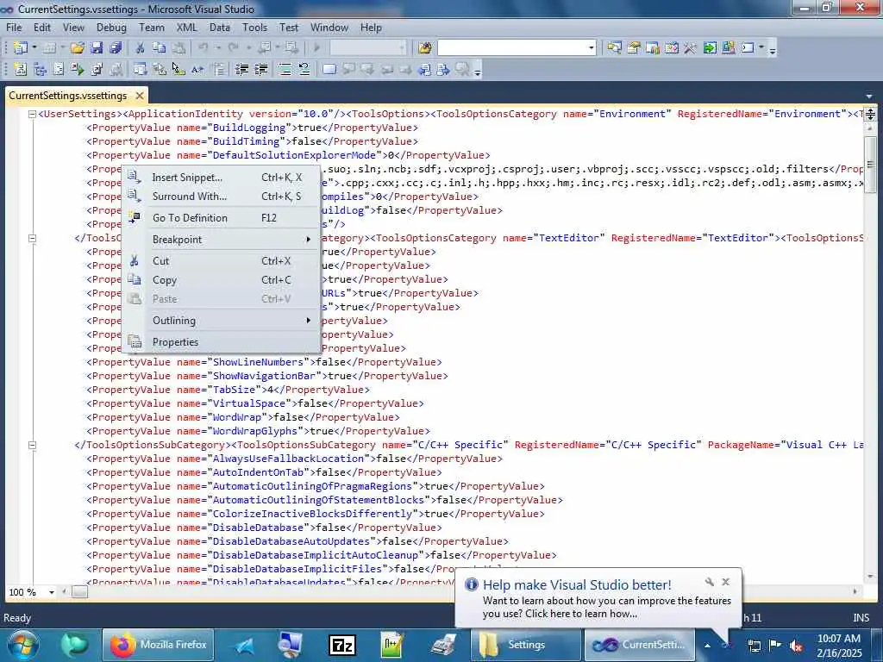Click the horizontal scrollbar thumb of editor
The height and width of the screenshot is (662, 883).
80,592
